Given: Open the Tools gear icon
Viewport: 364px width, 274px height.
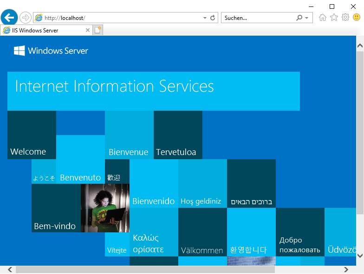Looking at the screenshot, I should click(345, 18).
